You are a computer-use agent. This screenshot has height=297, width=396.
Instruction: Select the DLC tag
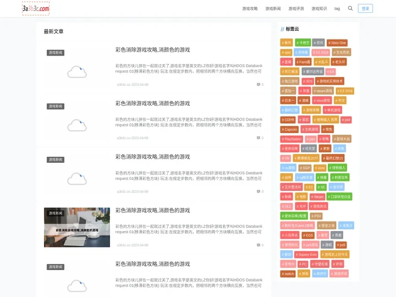(286, 206)
